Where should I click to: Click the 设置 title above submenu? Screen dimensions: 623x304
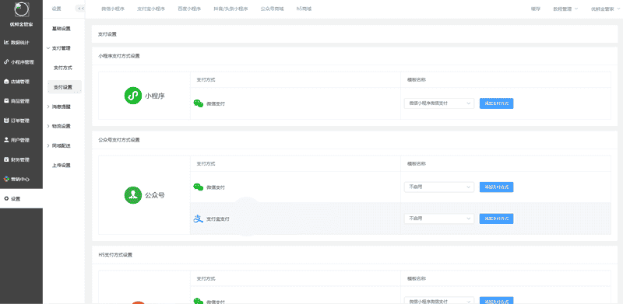click(56, 9)
